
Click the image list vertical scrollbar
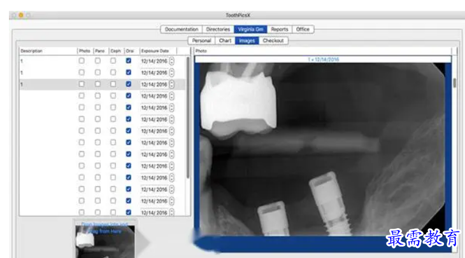click(188, 114)
